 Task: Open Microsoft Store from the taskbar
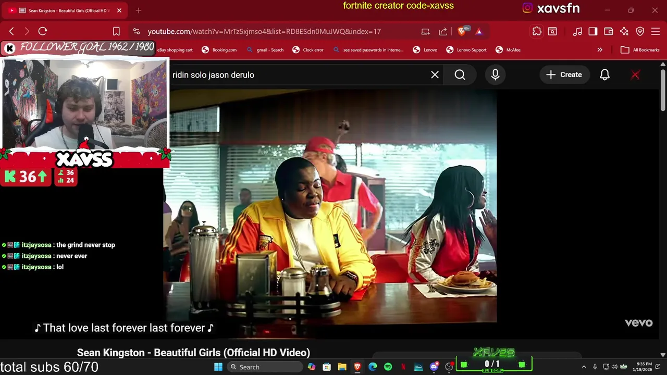tap(327, 367)
